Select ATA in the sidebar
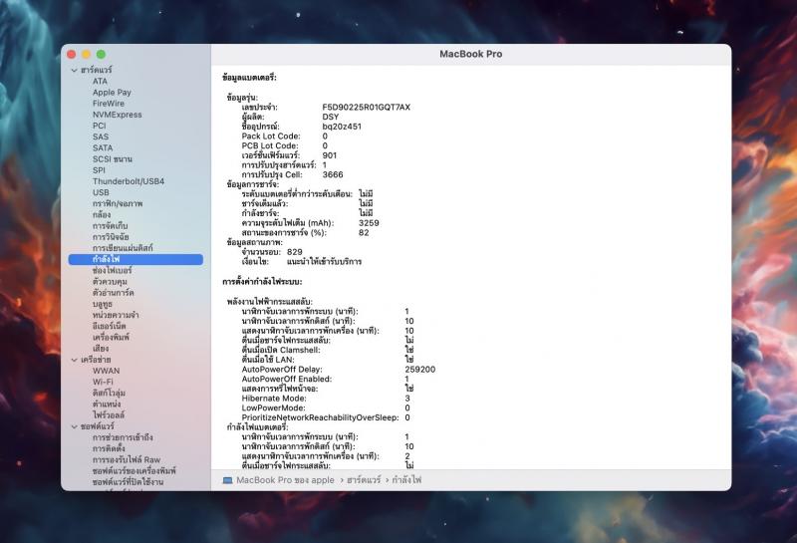 pyautogui.click(x=101, y=82)
